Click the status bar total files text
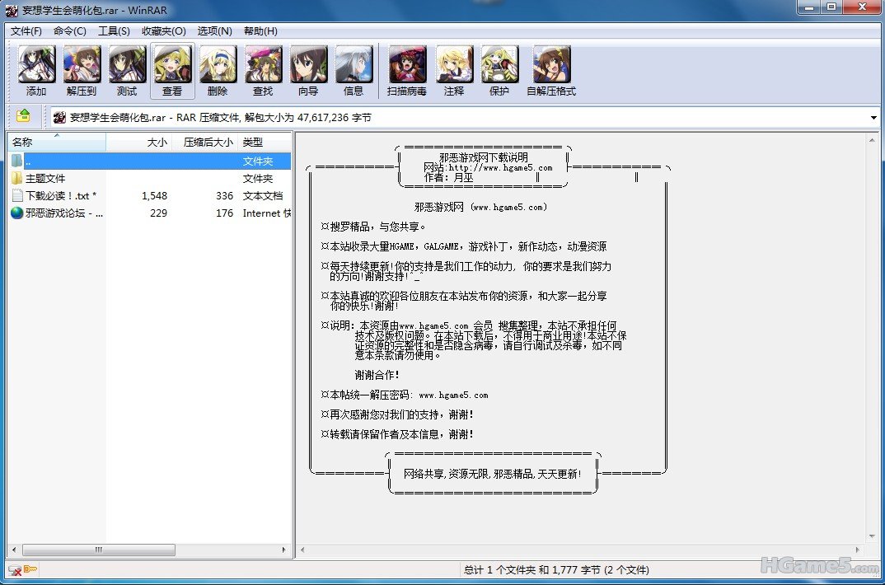 (x=556, y=570)
